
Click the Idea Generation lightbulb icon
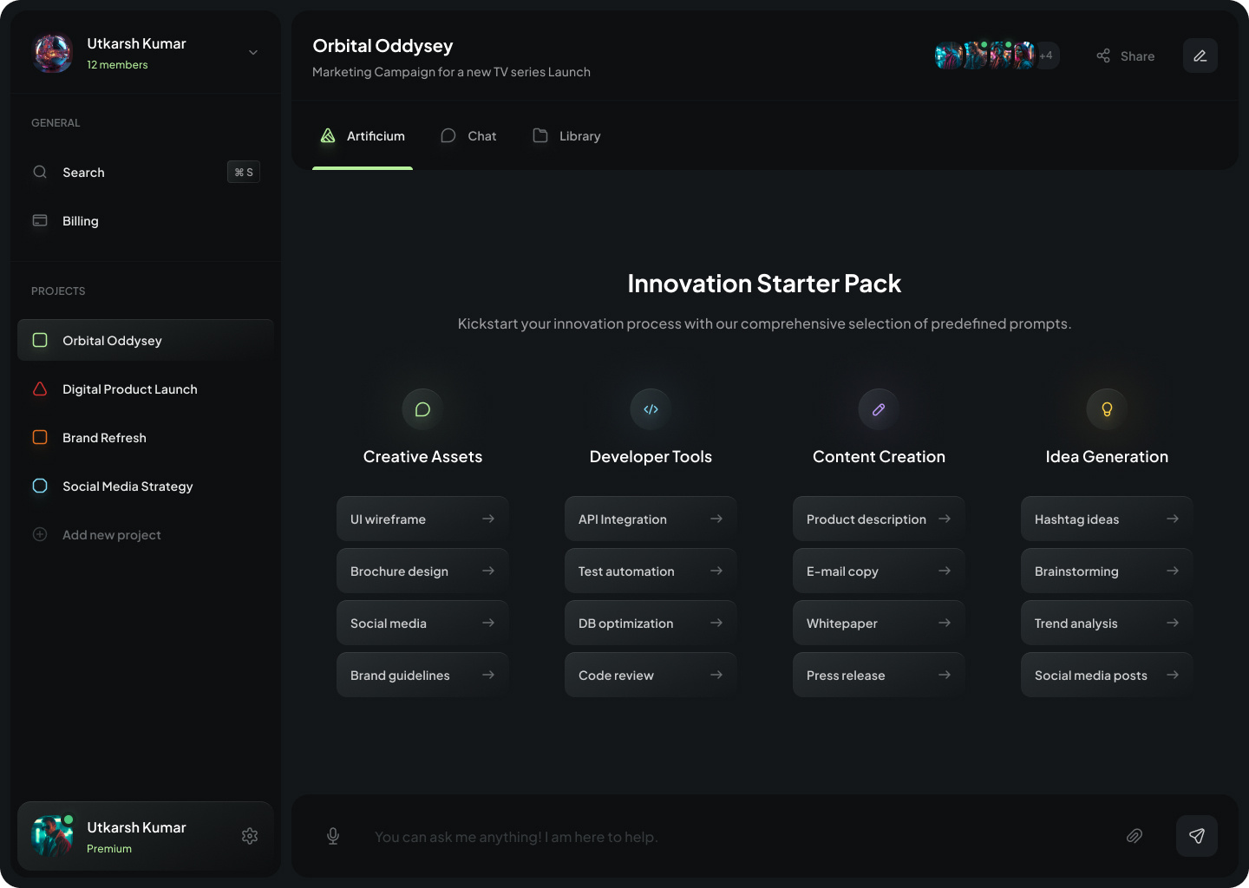(1107, 409)
